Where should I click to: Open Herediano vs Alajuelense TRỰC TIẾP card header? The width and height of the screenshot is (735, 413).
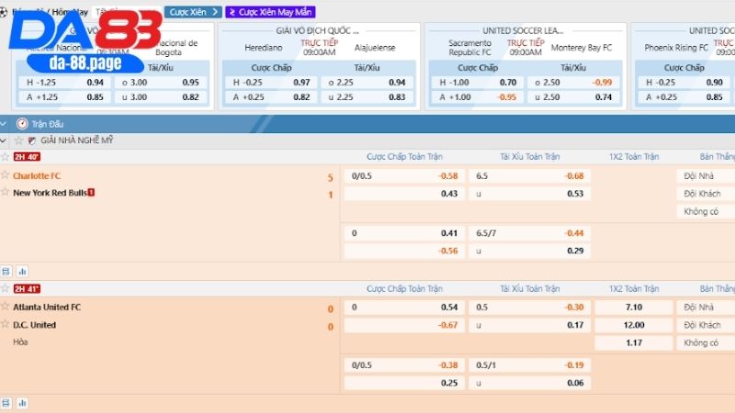point(319,42)
